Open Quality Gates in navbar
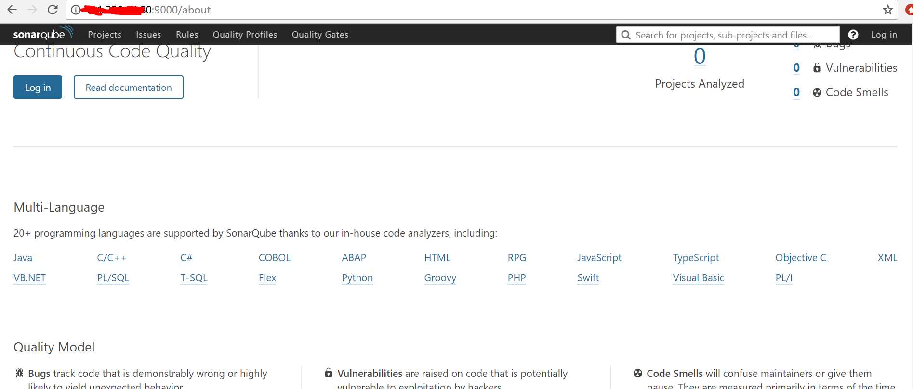This screenshot has height=389, width=913. [320, 35]
